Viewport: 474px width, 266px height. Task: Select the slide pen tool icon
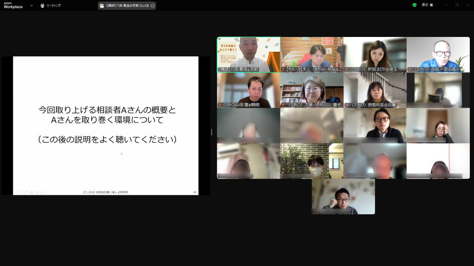(26, 192)
